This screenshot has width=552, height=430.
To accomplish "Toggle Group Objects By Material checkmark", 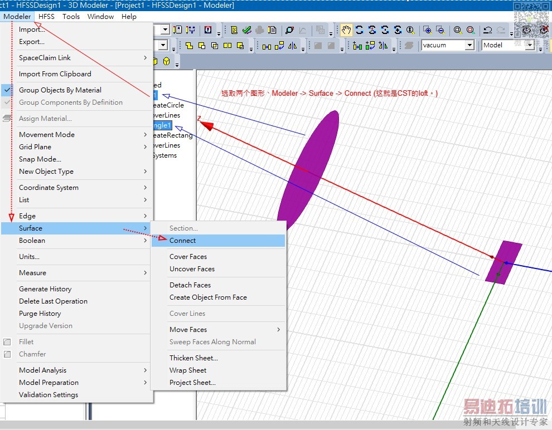I will (x=60, y=90).
